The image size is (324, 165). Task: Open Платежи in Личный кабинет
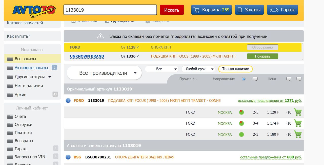coord(23,132)
